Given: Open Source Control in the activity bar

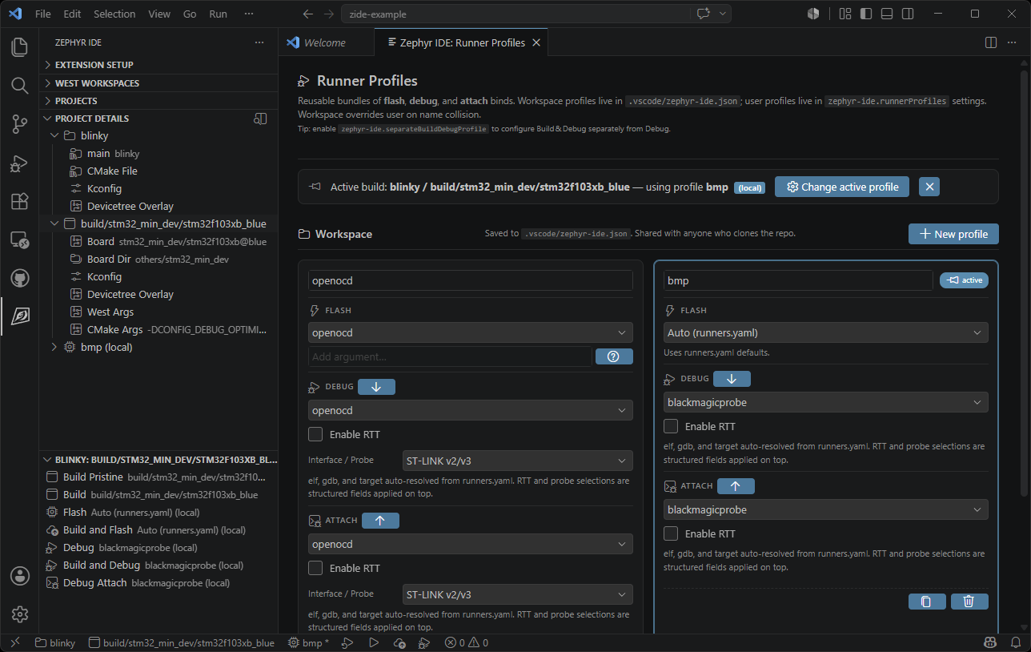Looking at the screenshot, I should pyautogui.click(x=20, y=123).
